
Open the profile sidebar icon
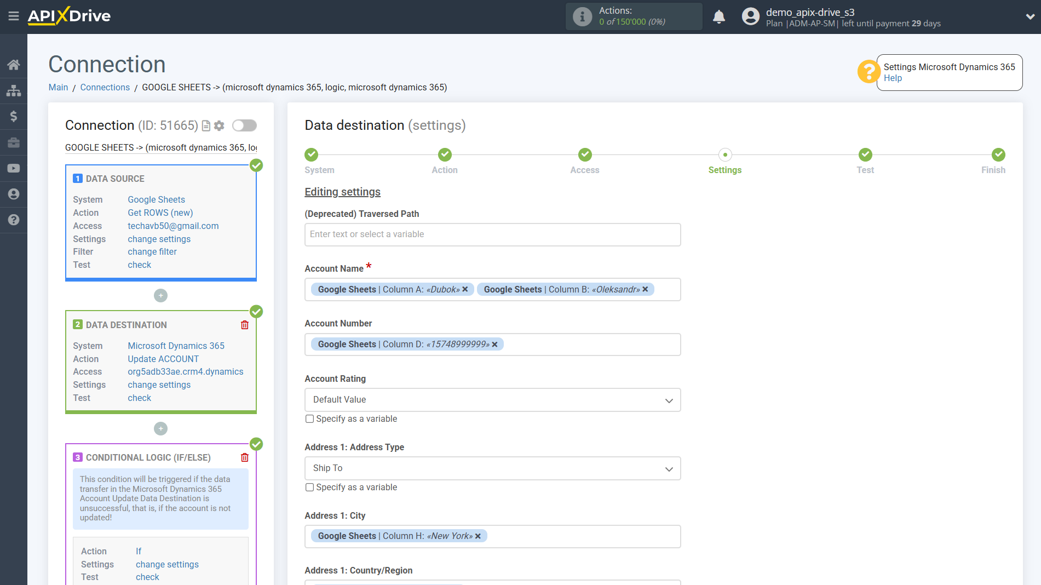click(14, 194)
